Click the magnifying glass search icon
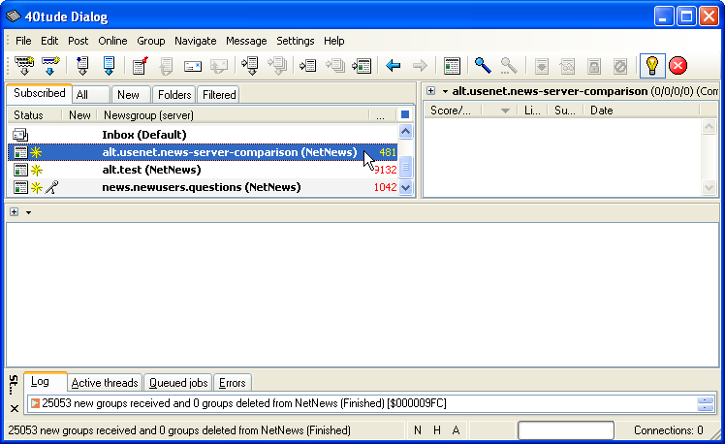 [482, 66]
